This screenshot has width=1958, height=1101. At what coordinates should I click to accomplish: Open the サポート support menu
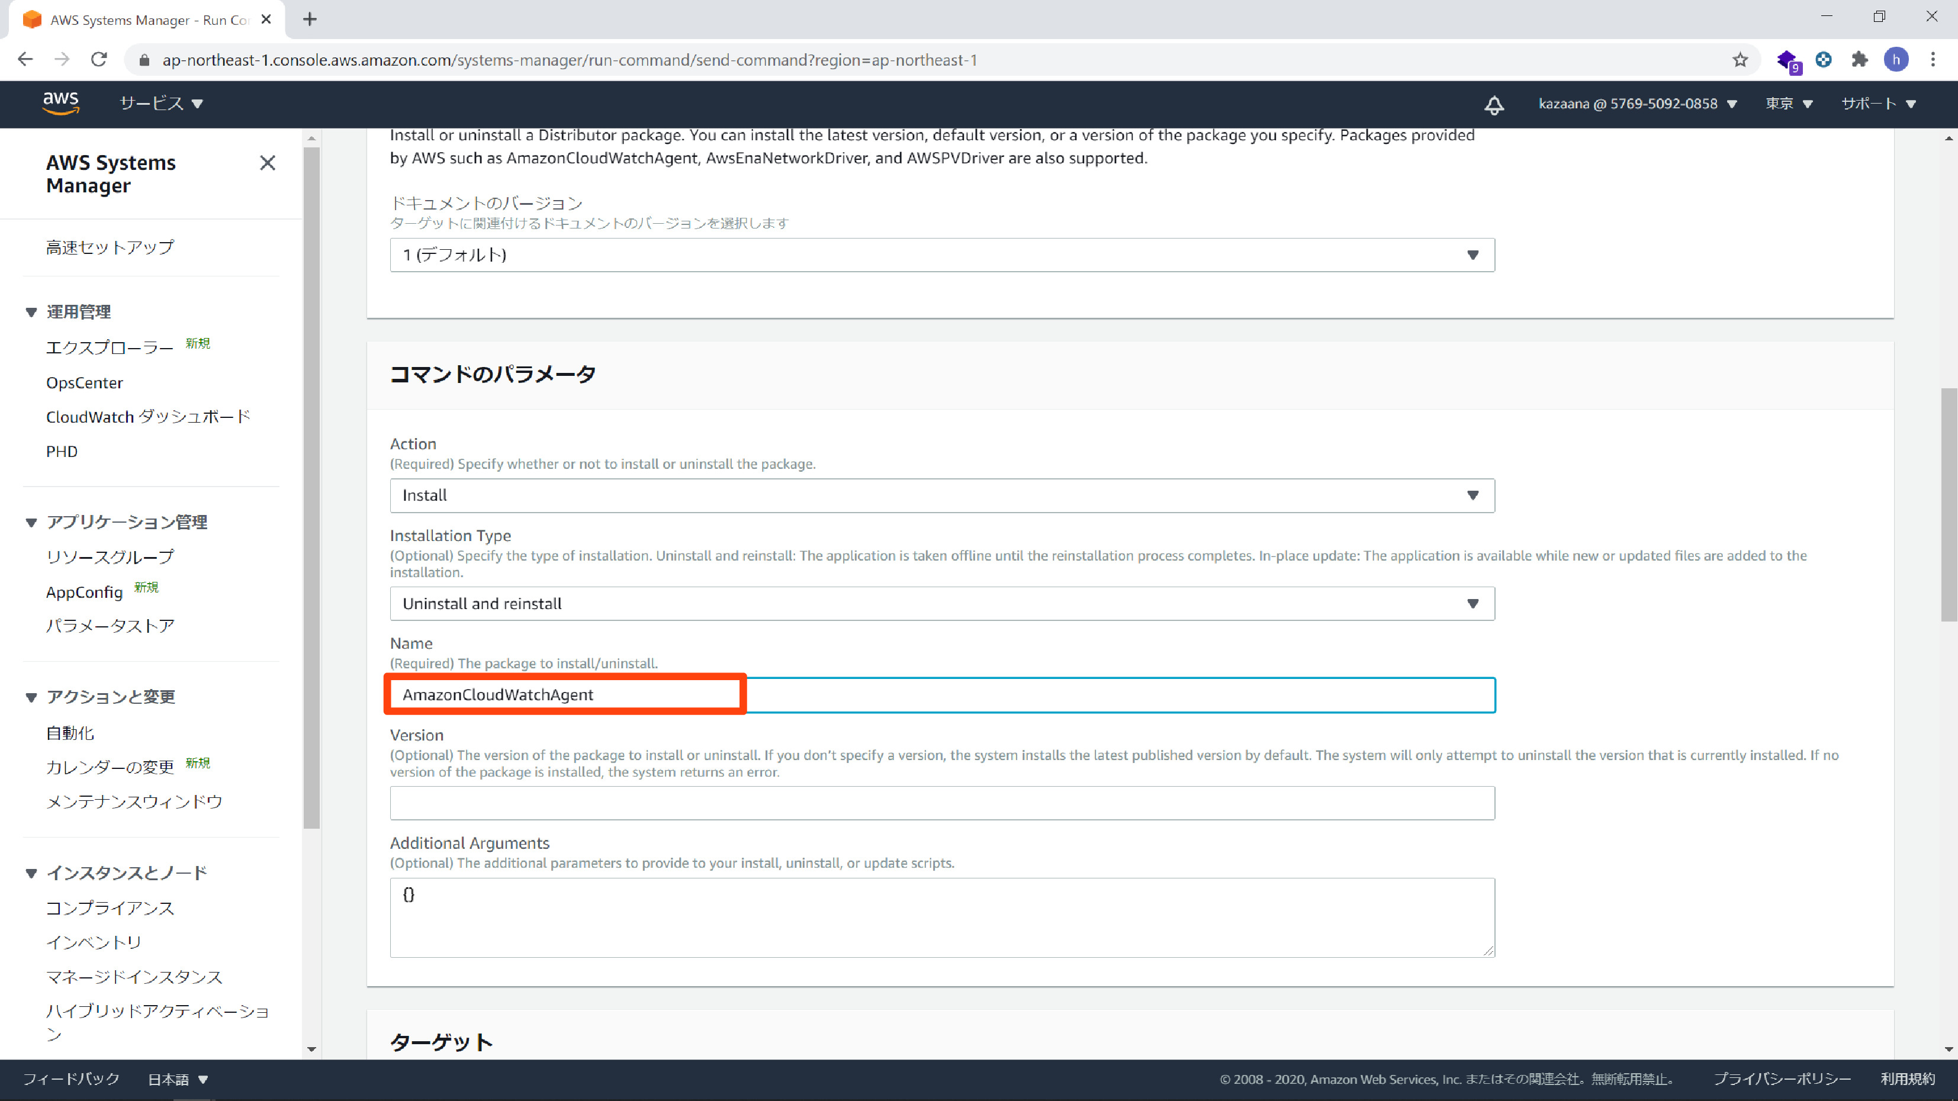coord(1878,104)
